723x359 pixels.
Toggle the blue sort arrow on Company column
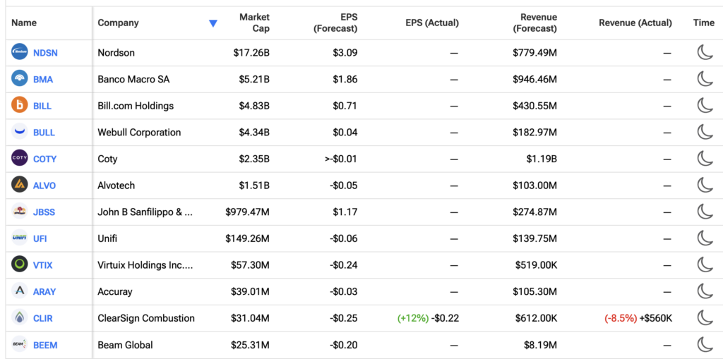[213, 23]
